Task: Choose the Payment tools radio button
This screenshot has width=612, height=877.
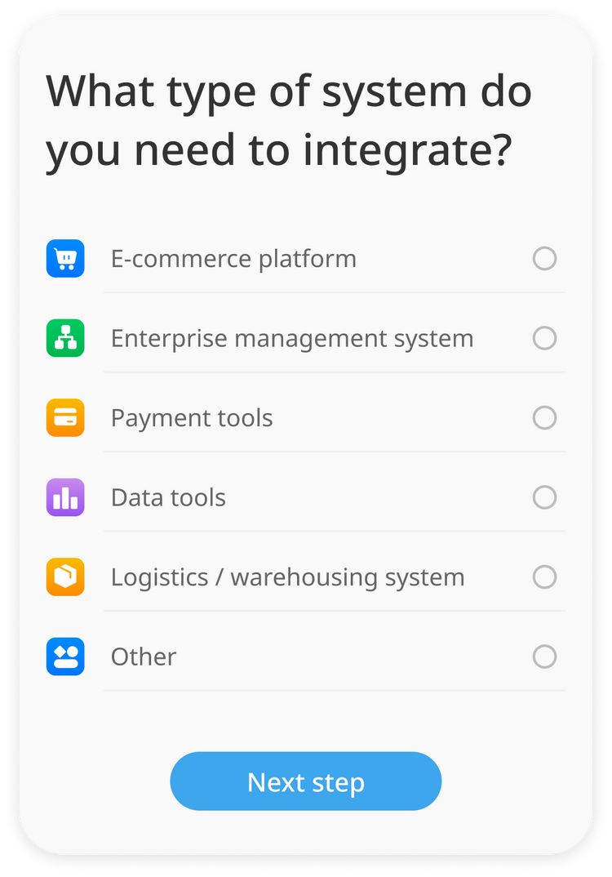Action: (x=544, y=418)
